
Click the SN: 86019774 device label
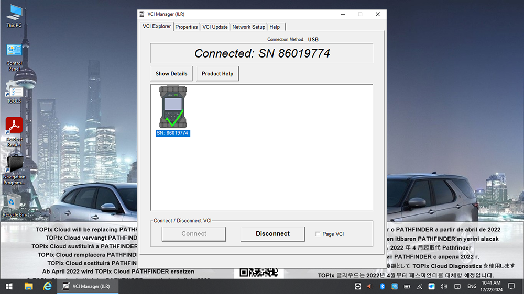tap(173, 133)
